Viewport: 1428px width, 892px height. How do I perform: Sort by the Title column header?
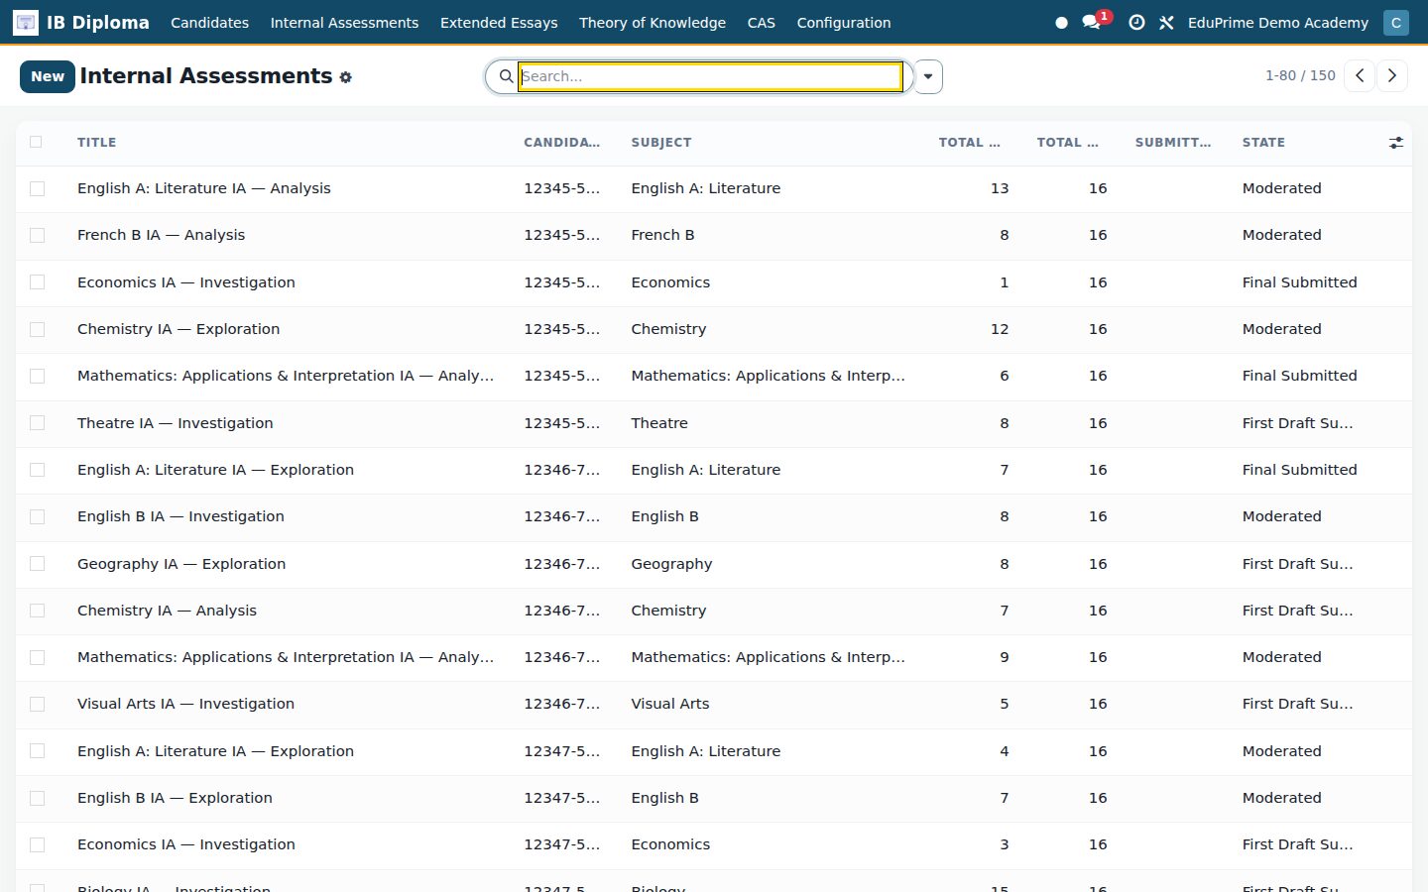tap(97, 143)
